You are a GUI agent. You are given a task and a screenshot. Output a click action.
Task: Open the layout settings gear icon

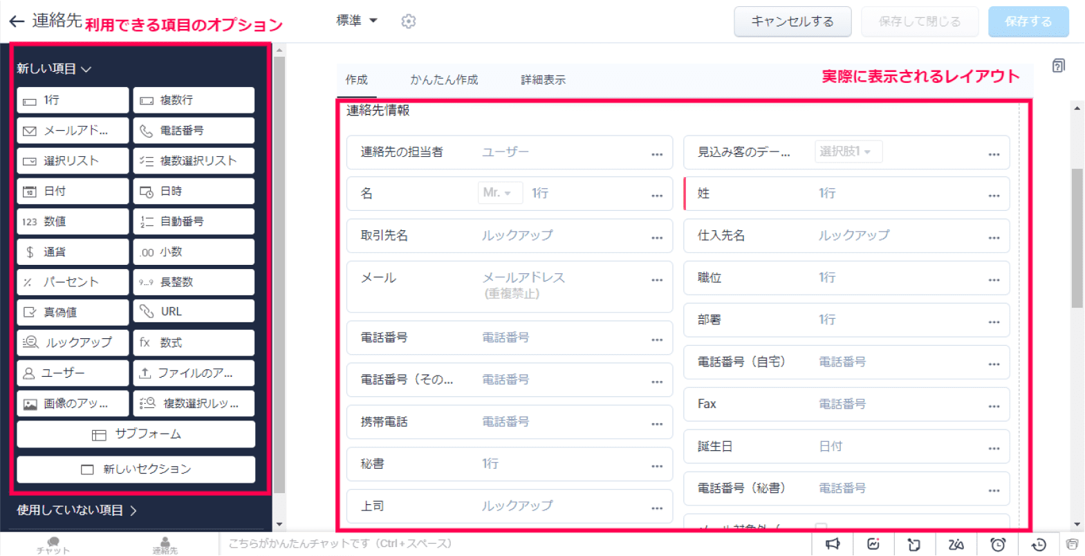tap(409, 21)
